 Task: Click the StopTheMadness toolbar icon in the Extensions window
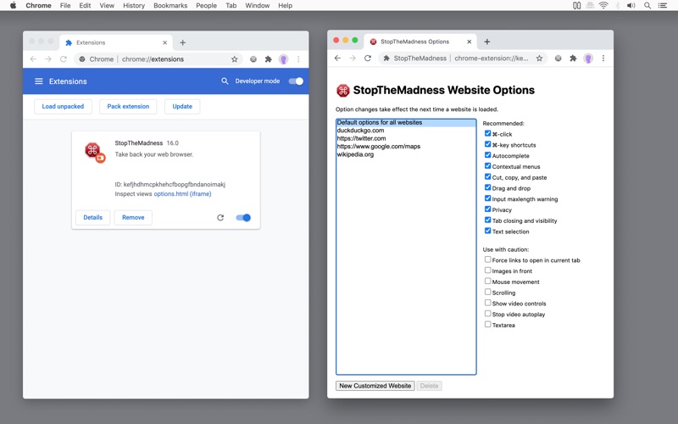(x=253, y=59)
